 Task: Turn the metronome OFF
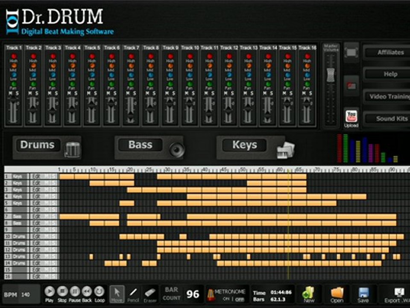pyautogui.click(x=239, y=299)
